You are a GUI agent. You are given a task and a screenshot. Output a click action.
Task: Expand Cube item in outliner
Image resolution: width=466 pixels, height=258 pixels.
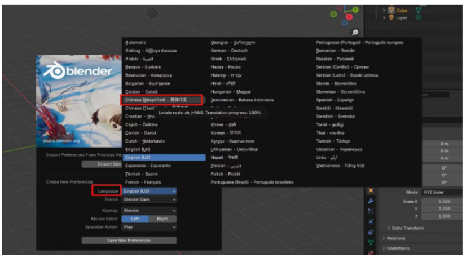pyautogui.click(x=384, y=11)
